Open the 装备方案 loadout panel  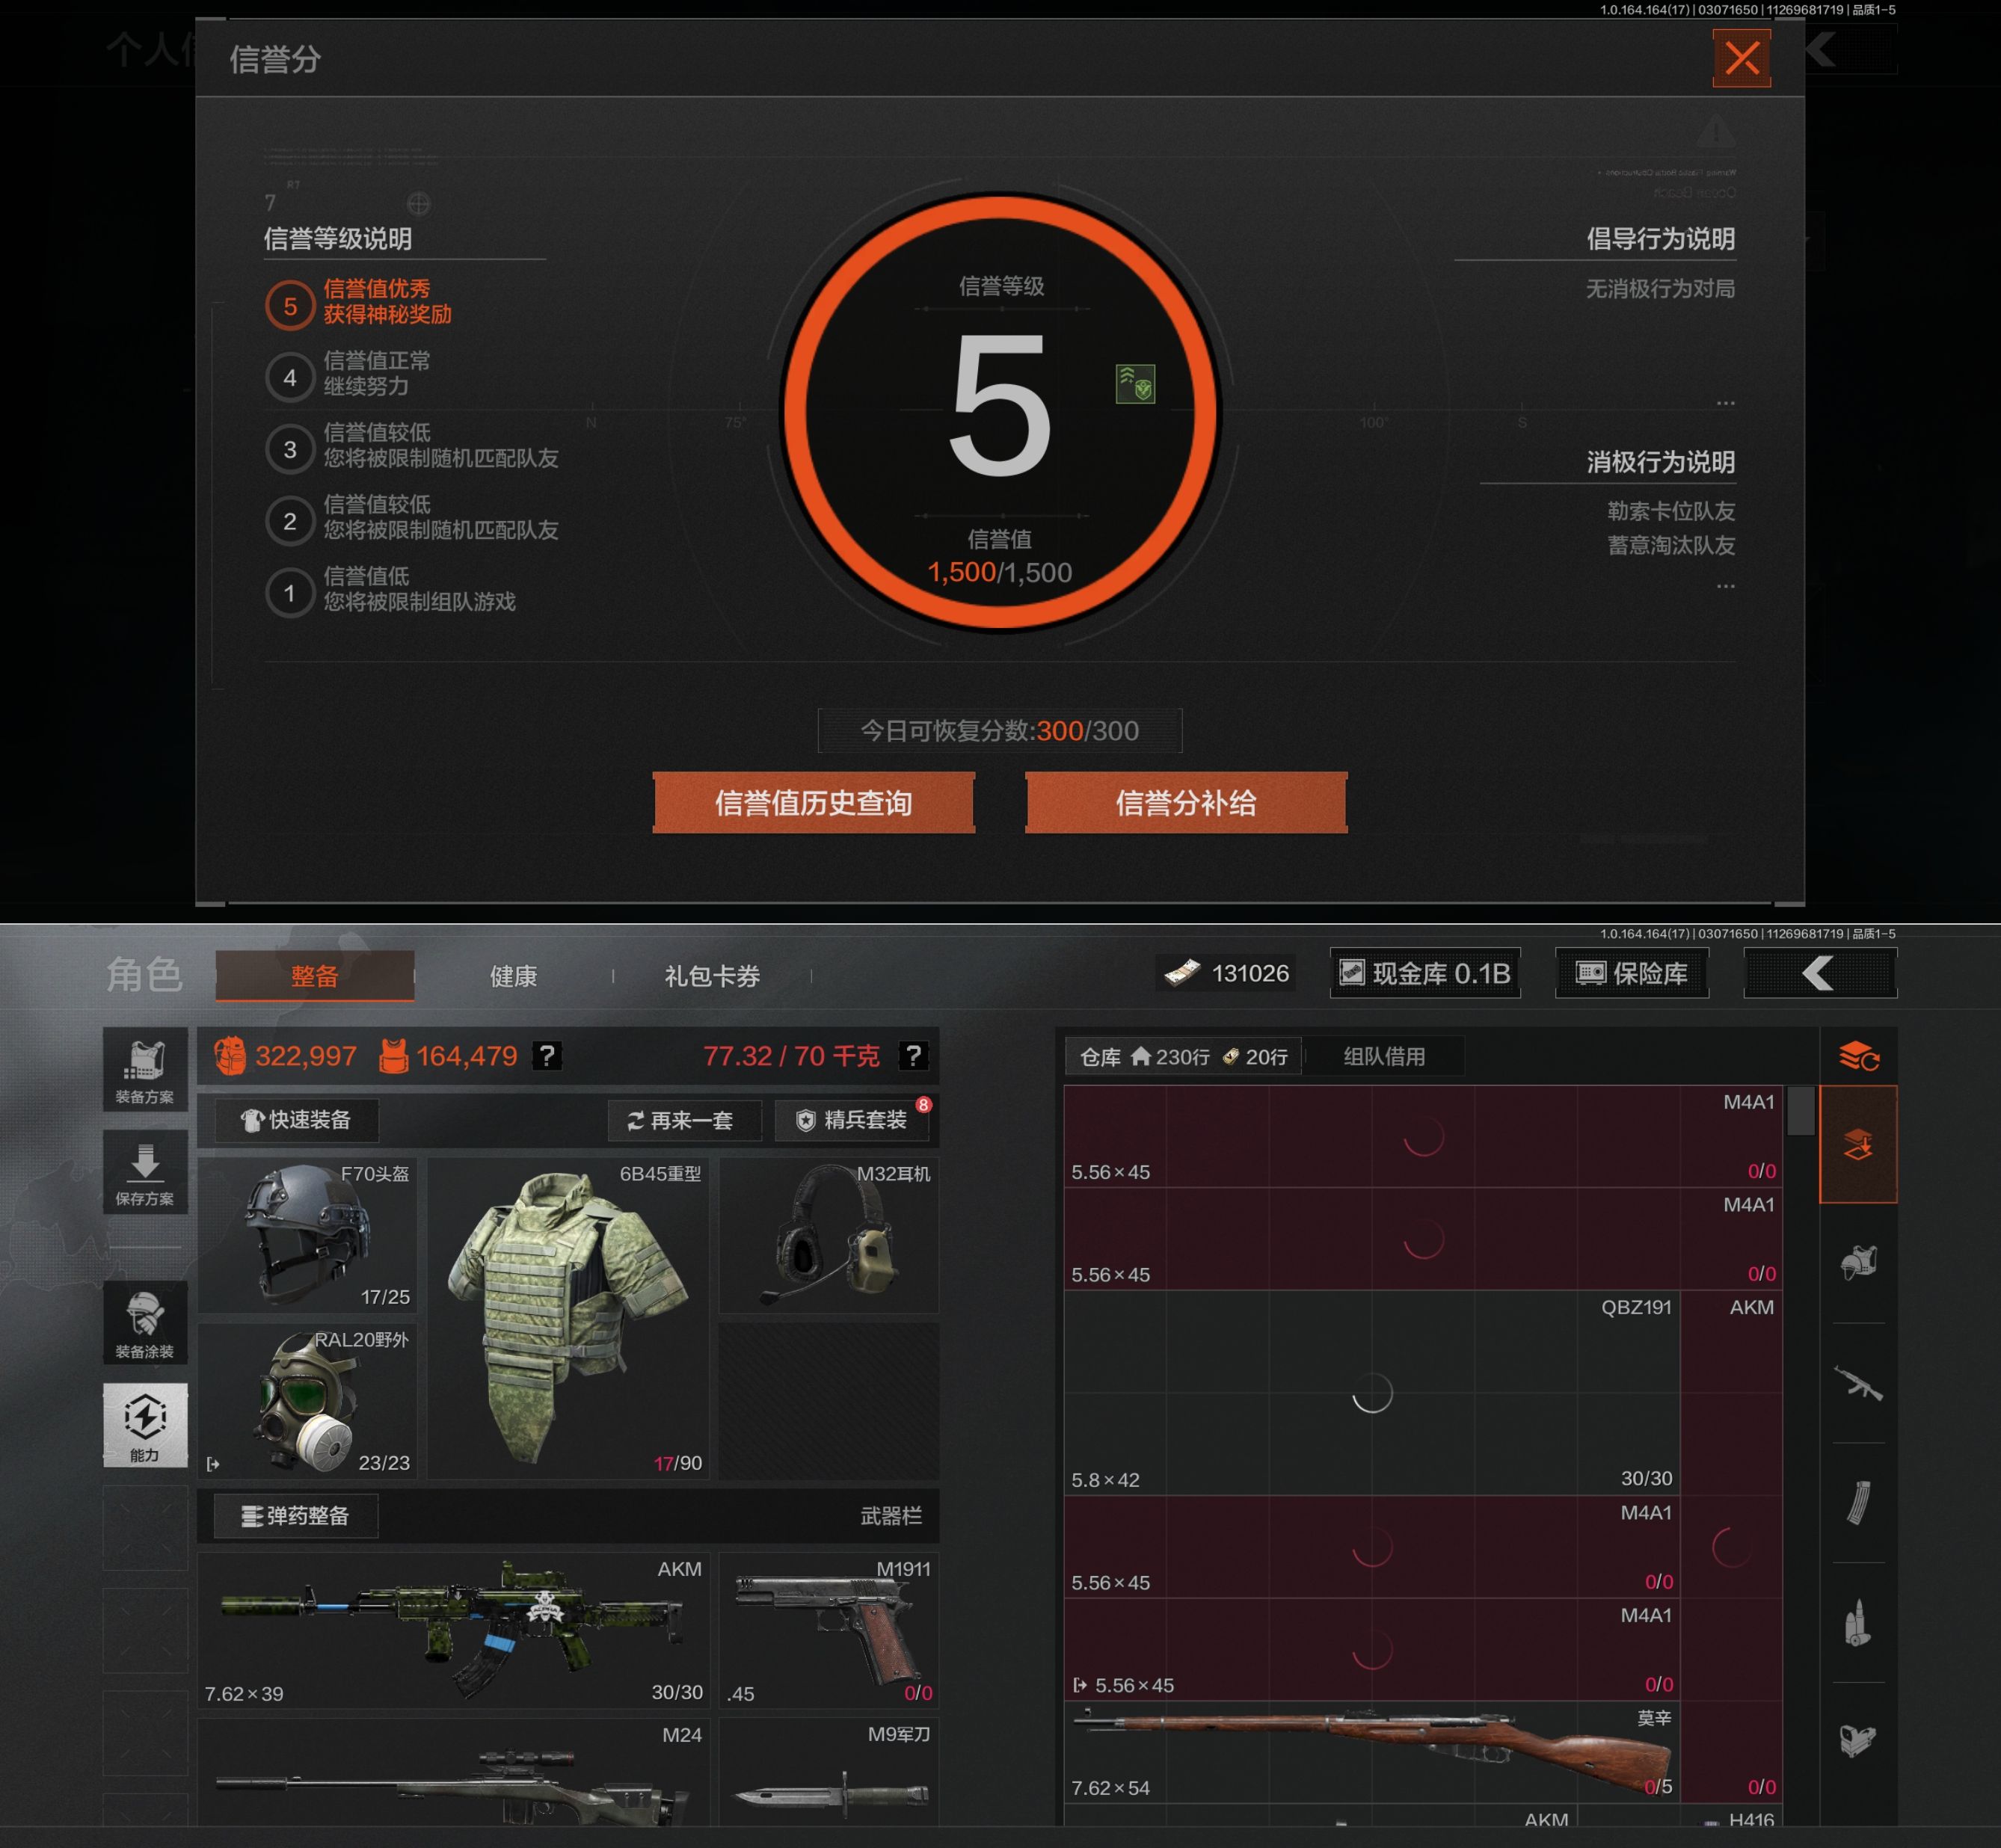pos(145,1069)
